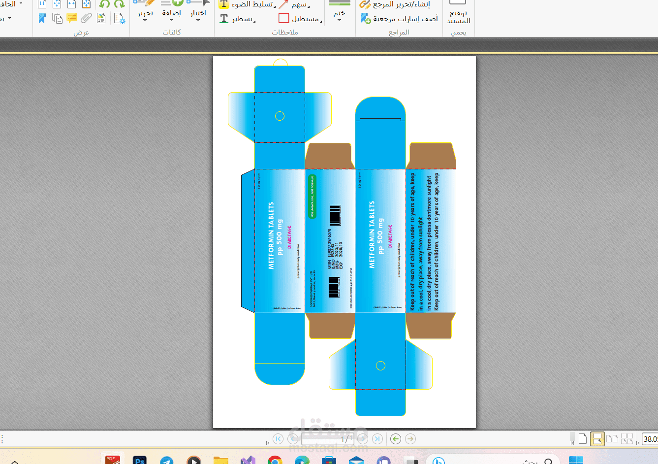Open Telegram from the taskbar
The width and height of the screenshot is (658, 464).
[x=167, y=460]
